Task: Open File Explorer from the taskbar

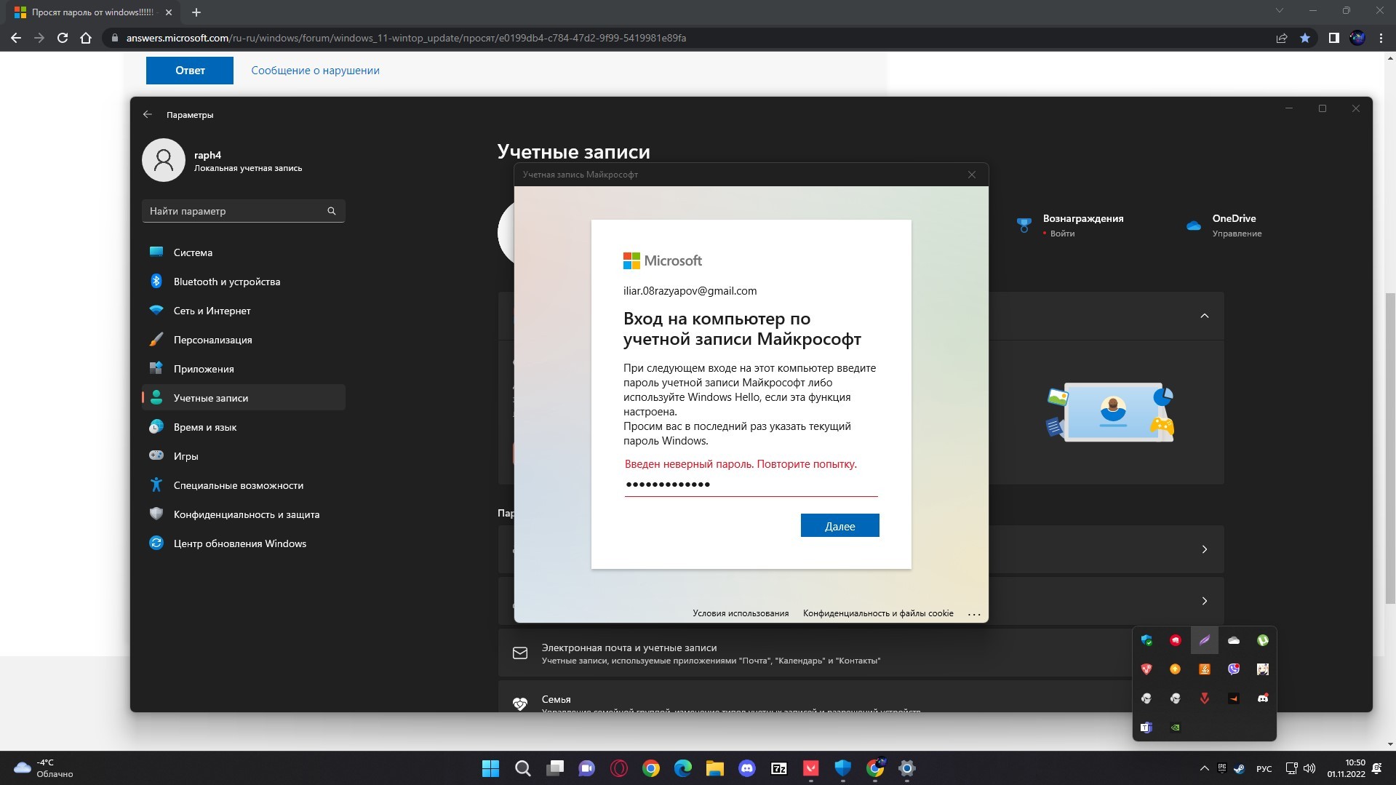Action: [715, 768]
